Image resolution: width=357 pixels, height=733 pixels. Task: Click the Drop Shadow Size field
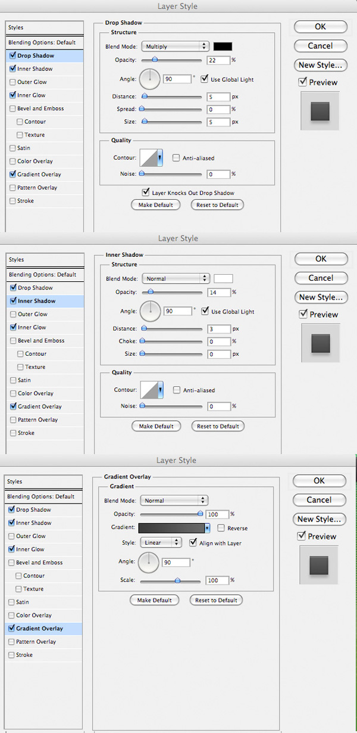click(x=219, y=122)
